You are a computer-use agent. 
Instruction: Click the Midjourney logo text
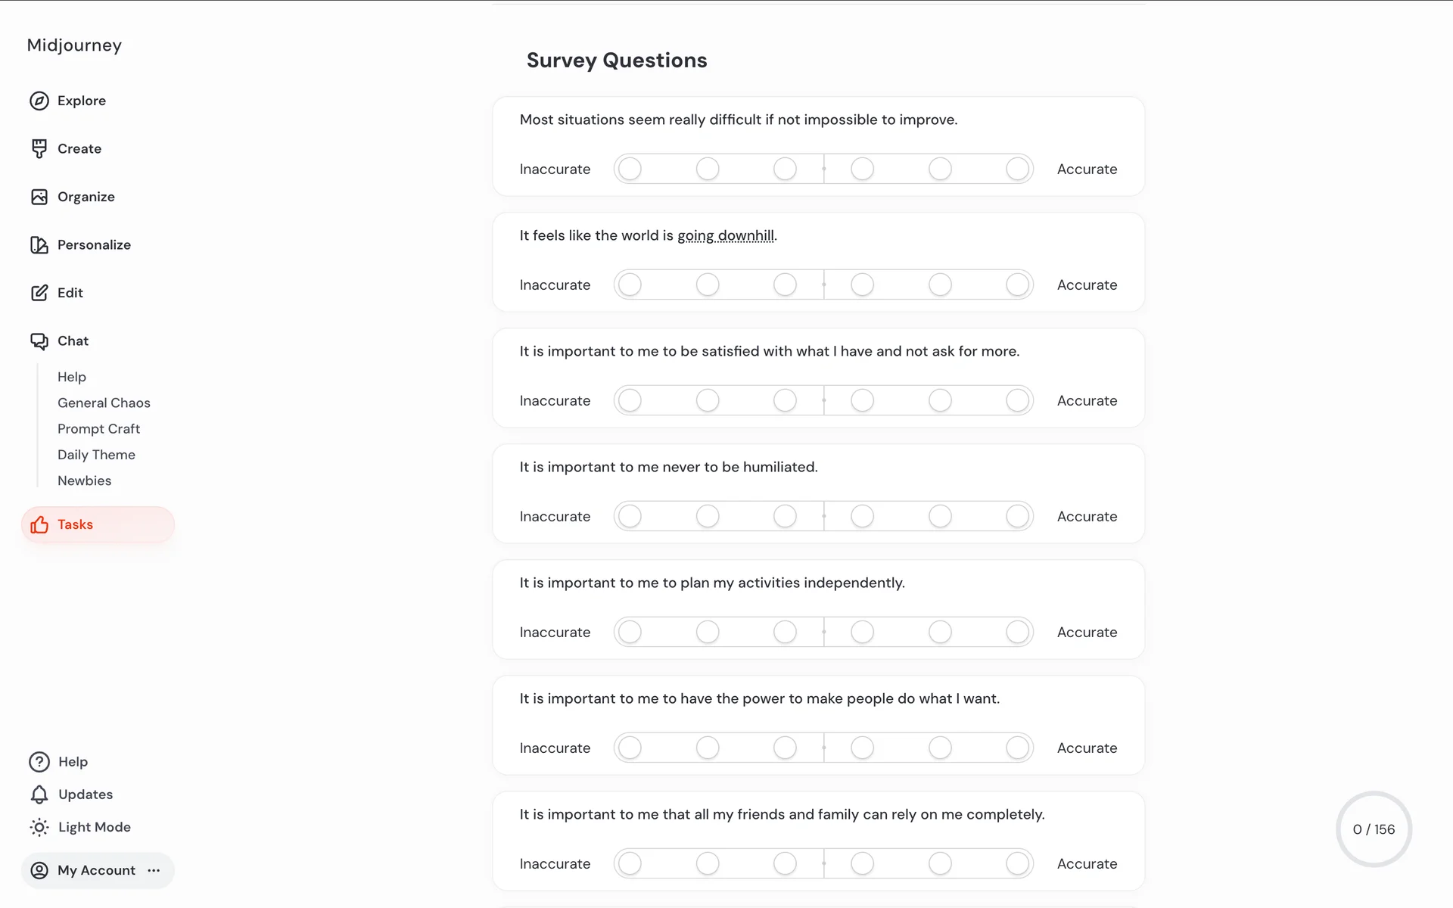(x=74, y=45)
